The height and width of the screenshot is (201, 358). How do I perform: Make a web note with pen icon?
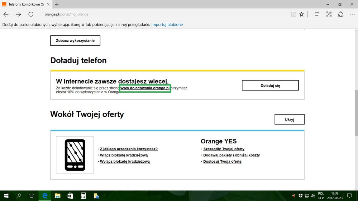(x=329, y=14)
